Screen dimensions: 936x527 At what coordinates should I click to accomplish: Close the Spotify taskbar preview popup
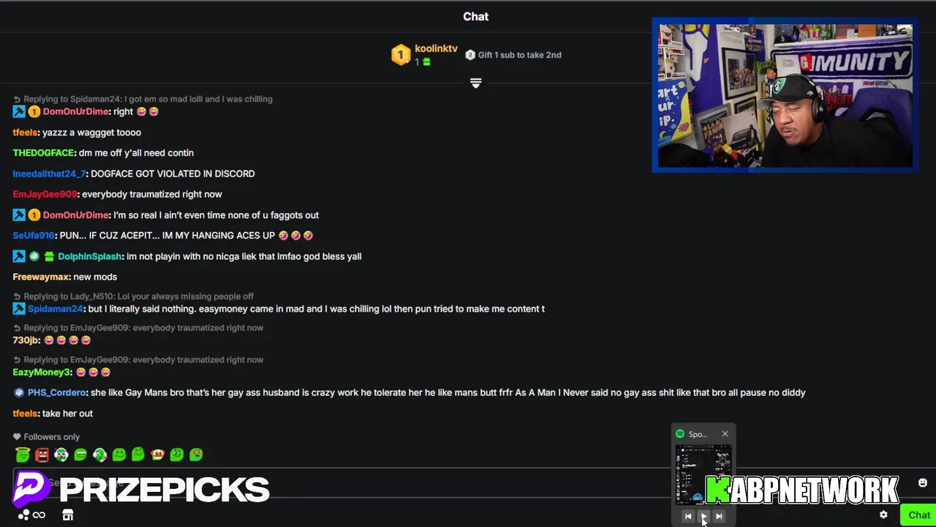725,434
